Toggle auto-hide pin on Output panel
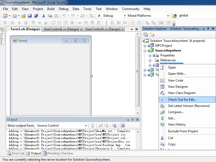Viewport: 216px width, 162px height. click(132, 120)
